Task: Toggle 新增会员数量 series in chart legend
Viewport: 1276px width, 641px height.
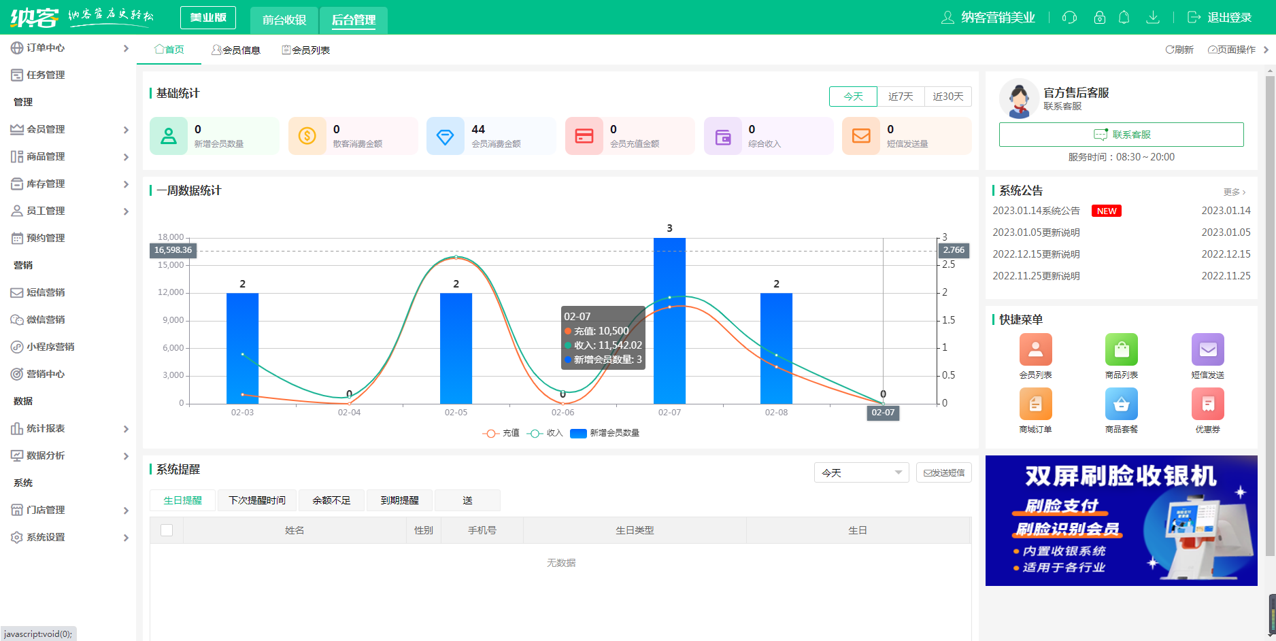Action: coord(605,433)
